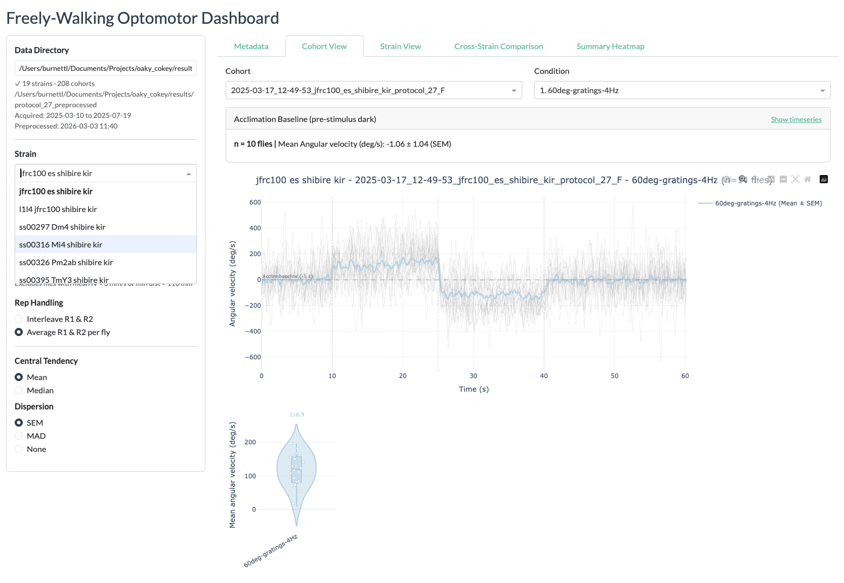This screenshot has width=844, height=583.
Task: Open the Summary Heatmap tab
Action: point(610,47)
